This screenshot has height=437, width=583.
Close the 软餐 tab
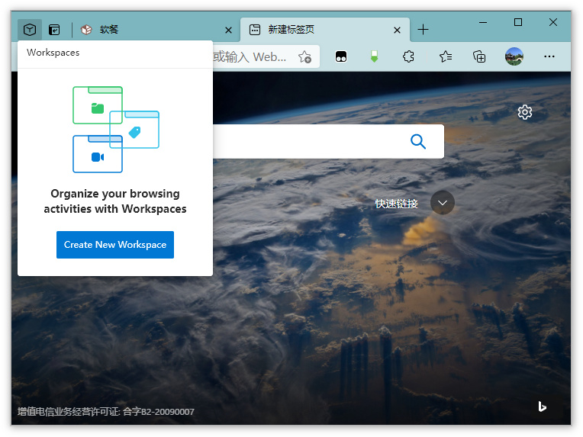click(228, 31)
